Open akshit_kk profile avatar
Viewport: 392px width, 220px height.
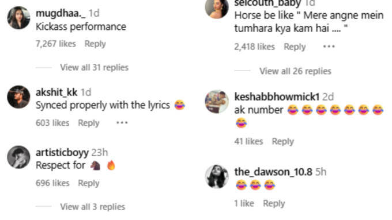tap(18, 97)
